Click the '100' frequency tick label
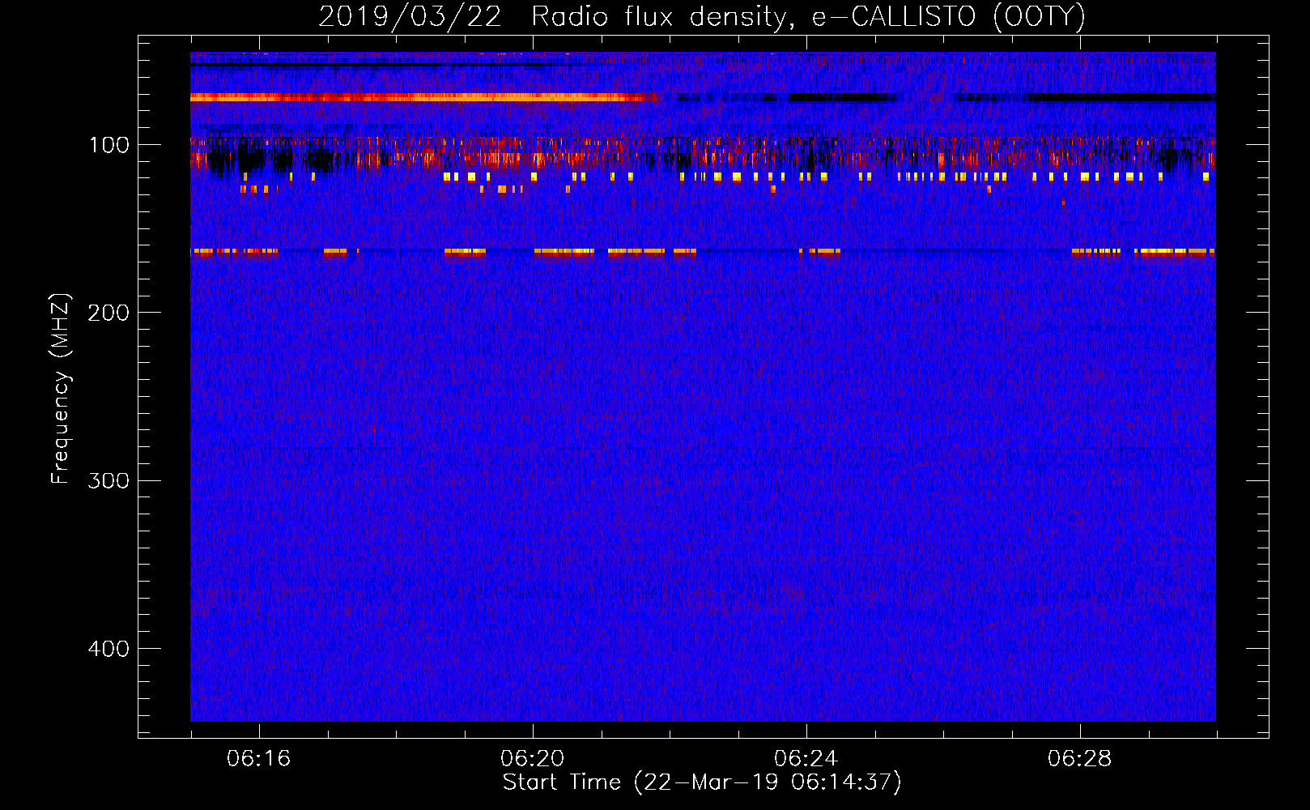 click(109, 145)
